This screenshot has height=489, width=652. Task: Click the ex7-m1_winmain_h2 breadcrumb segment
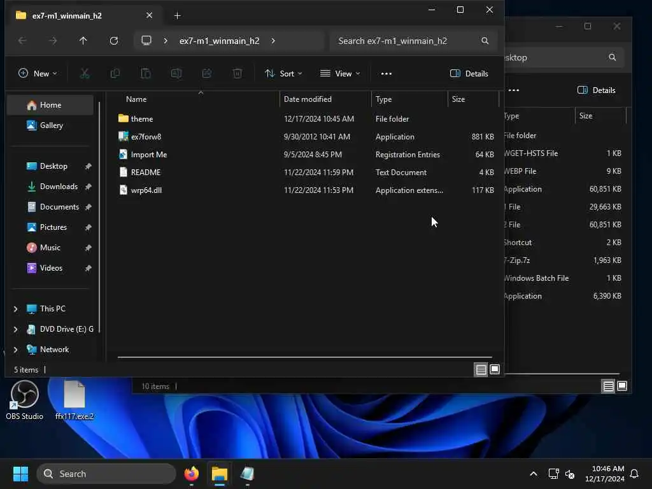[x=219, y=41]
